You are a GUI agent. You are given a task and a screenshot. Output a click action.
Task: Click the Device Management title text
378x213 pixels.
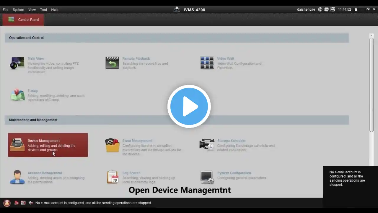pyautogui.click(x=43, y=141)
